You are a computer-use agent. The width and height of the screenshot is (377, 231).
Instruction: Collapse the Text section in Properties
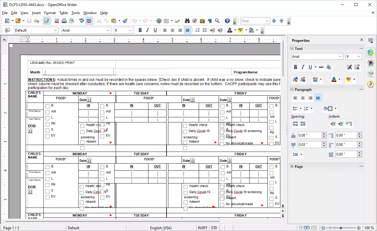[292, 48]
